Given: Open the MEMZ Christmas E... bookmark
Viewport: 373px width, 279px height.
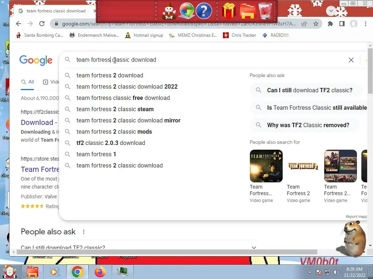Looking at the screenshot, I should (193, 35).
